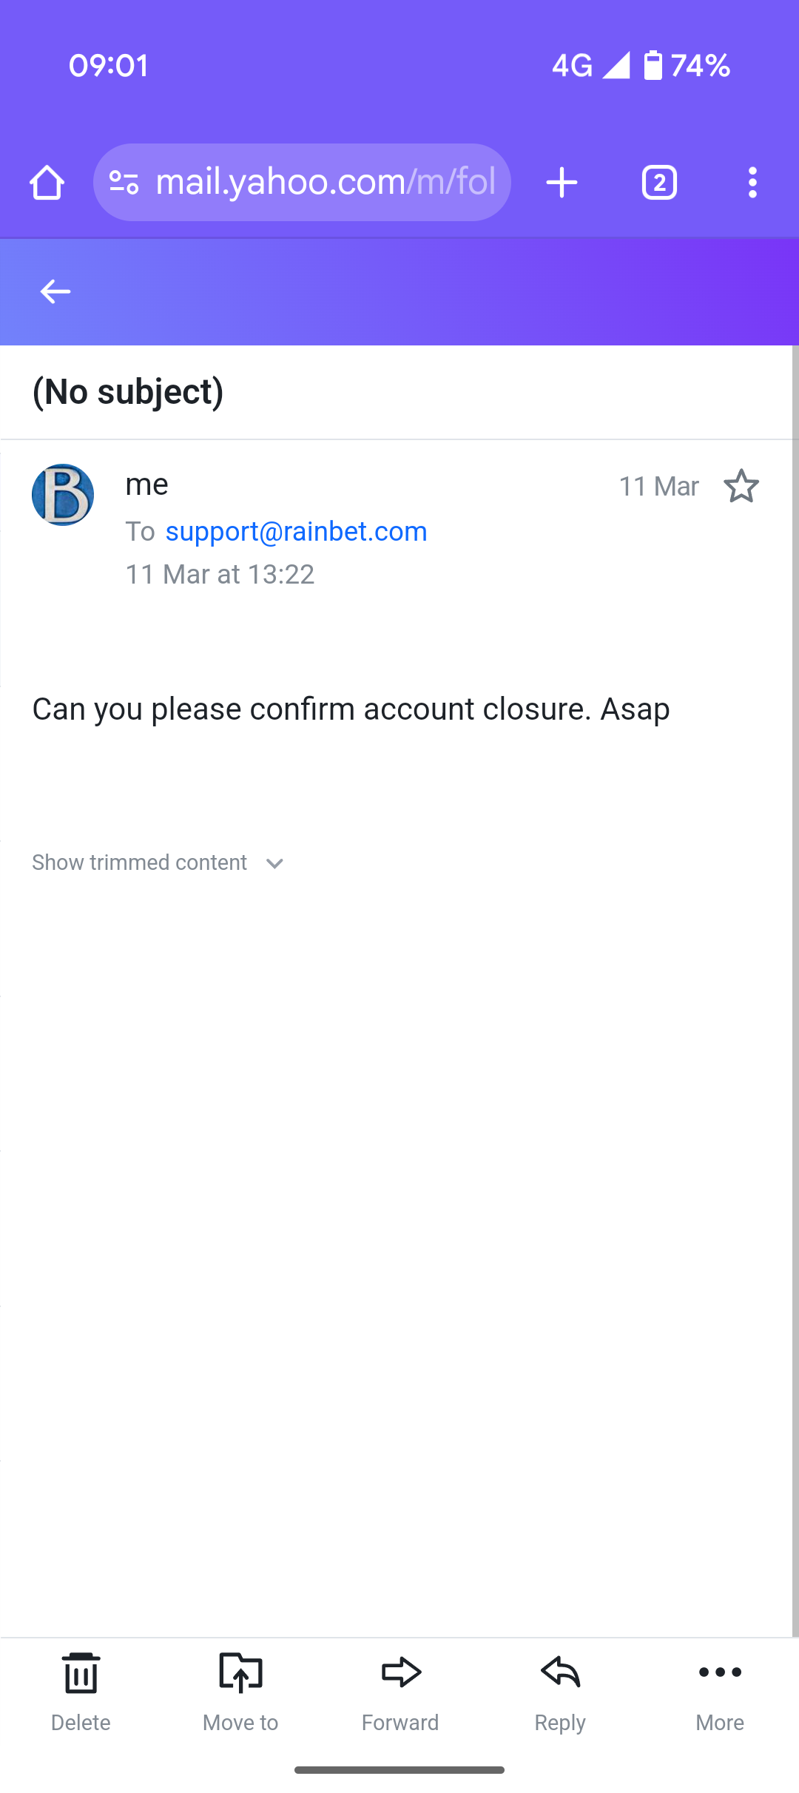Star this email message
This screenshot has width=799, height=1793.
click(741, 486)
